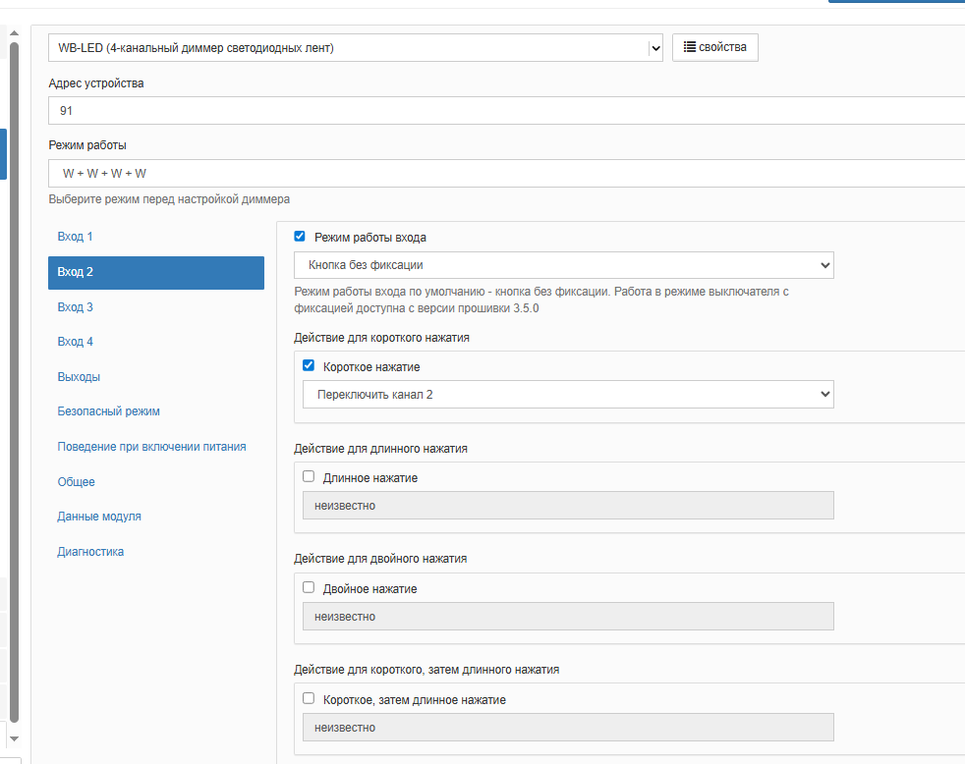Show the Диагностика section

coord(90,552)
